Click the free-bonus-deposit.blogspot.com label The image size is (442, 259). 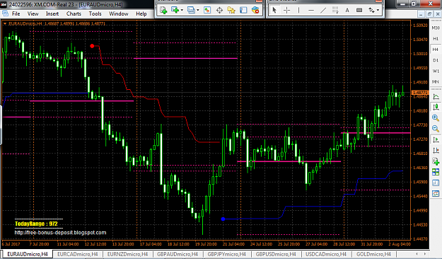point(60,233)
